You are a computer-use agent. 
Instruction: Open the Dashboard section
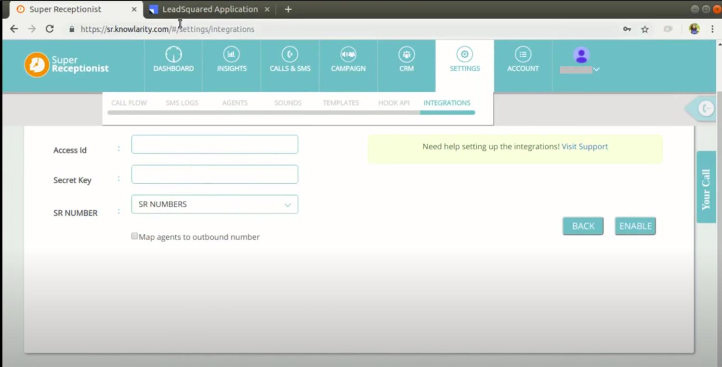tap(173, 60)
